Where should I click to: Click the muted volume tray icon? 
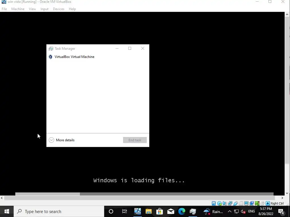click(243, 211)
